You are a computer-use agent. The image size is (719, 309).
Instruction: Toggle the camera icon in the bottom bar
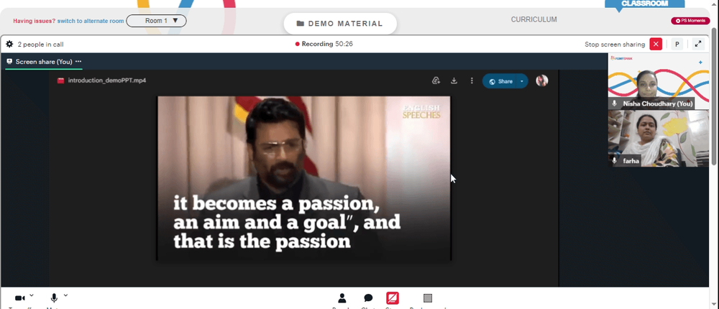19,298
